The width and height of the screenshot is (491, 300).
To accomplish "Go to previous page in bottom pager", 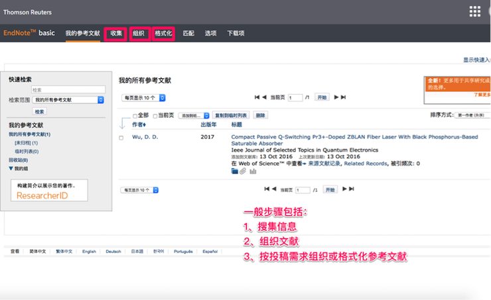I will click(274, 189).
